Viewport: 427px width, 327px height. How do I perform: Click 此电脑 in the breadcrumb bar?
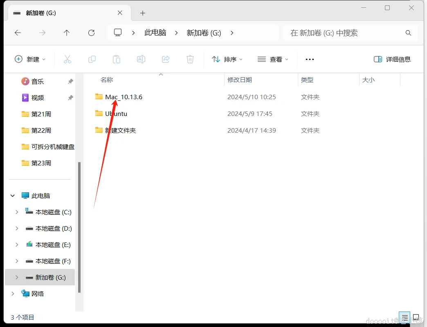coord(155,33)
